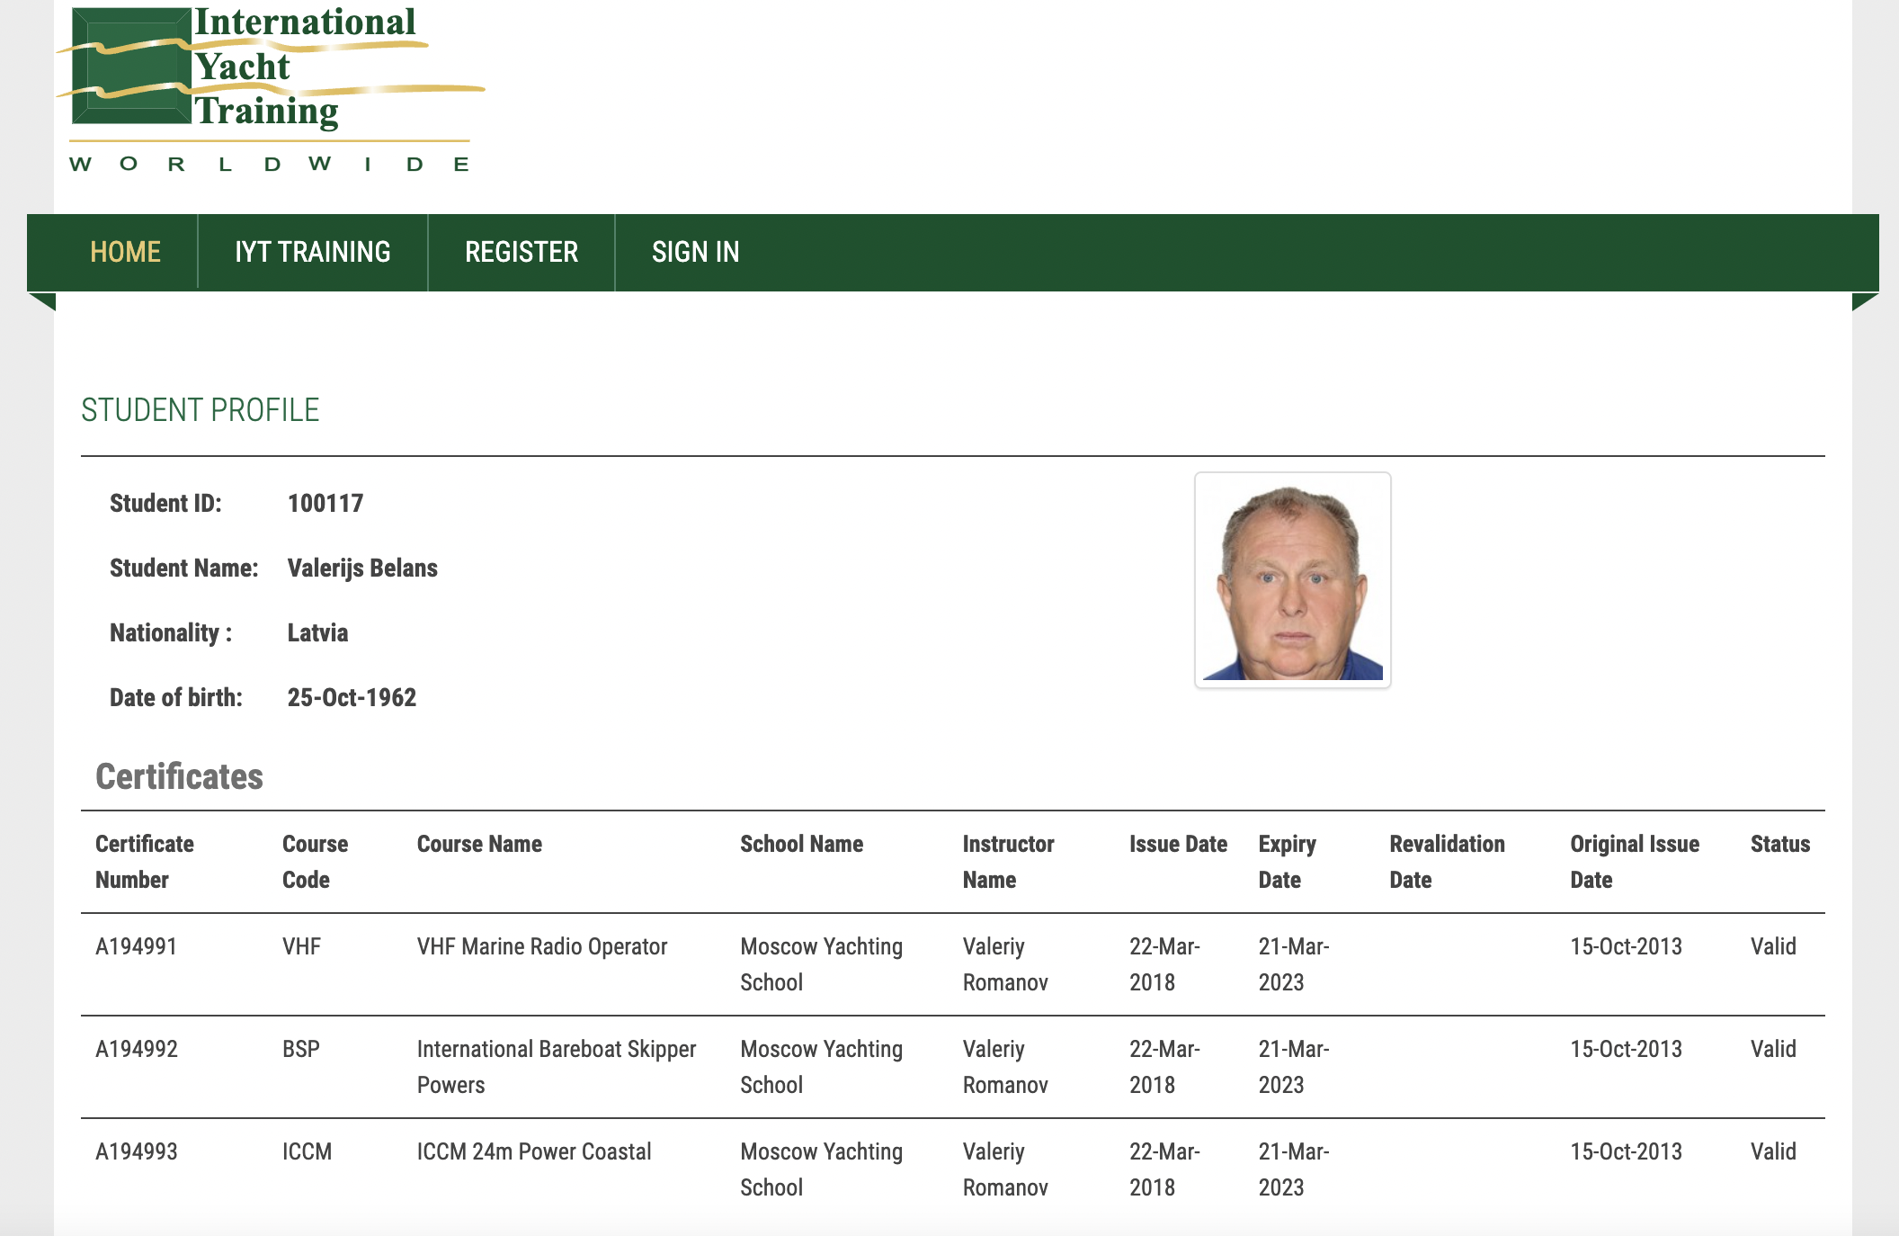Click VHF Marine Radio Operator course name
Viewport: 1899px width, 1236px height.
542,946
